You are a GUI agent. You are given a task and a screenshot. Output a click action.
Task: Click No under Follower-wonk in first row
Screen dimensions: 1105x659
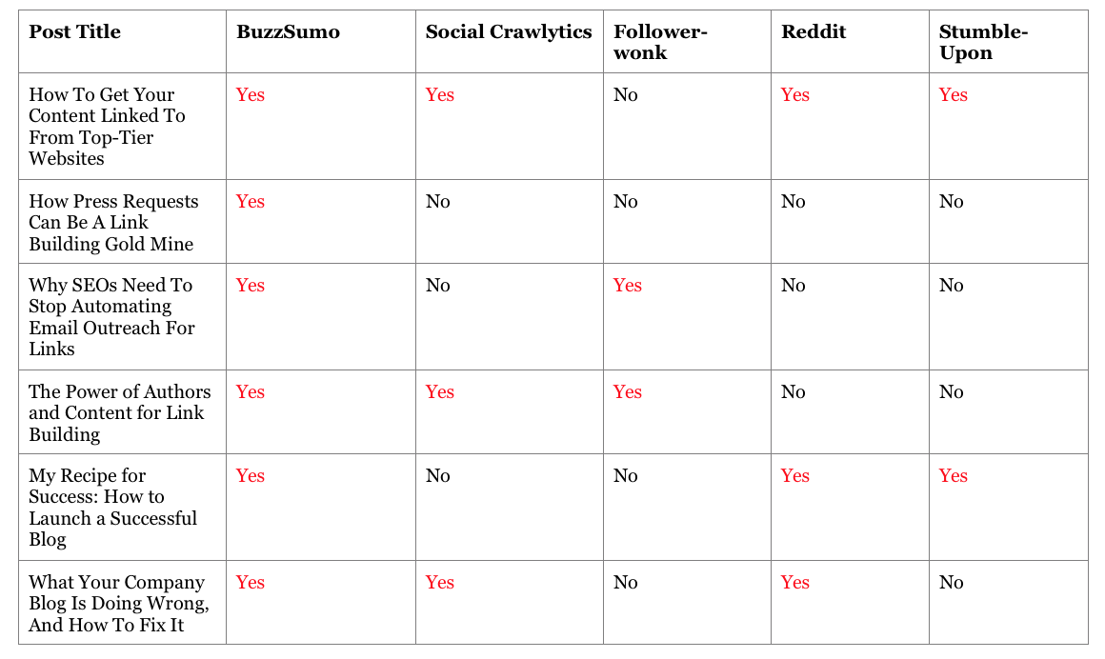pos(625,94)
